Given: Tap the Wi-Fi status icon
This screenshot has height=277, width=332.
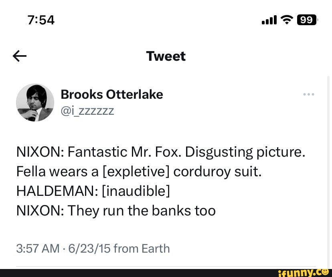Looking at the screenshot, I should tap(287, 20).
